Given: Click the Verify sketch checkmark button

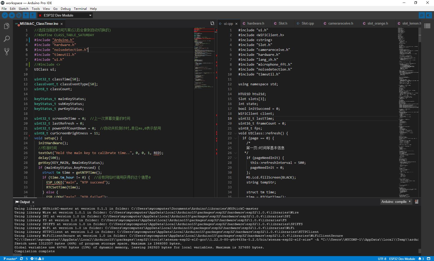Looking at the screenshot, I should 5,15.
